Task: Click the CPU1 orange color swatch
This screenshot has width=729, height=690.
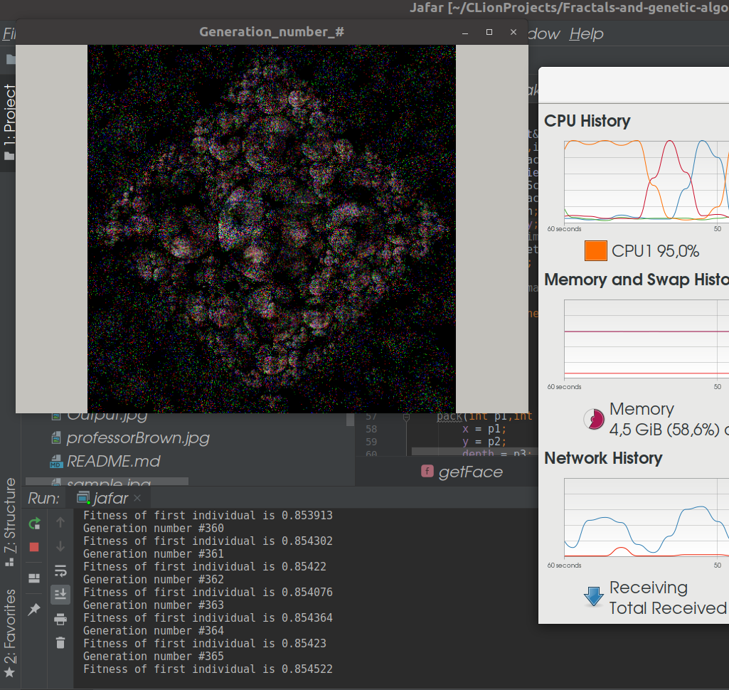Action: click(x=595, y=251)
